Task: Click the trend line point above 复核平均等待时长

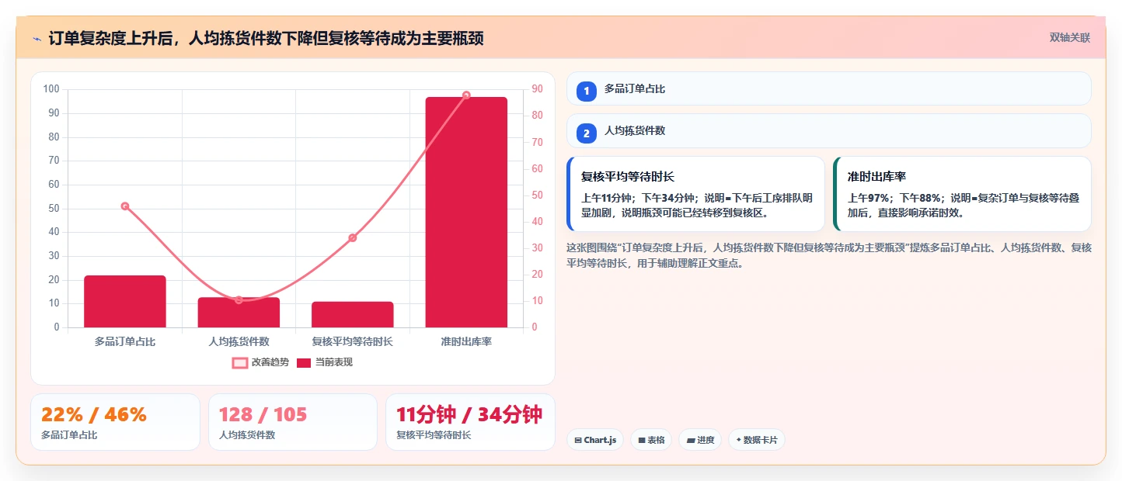Action: (x=353, y=237)
